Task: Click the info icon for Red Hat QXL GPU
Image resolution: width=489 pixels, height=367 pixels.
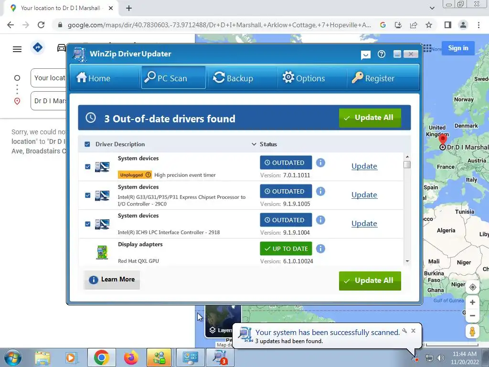Action: 320,248
